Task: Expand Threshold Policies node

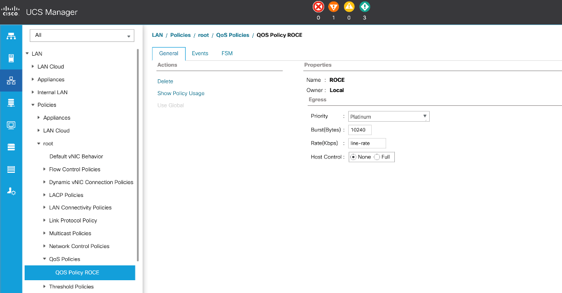Action: coord(45,286)
